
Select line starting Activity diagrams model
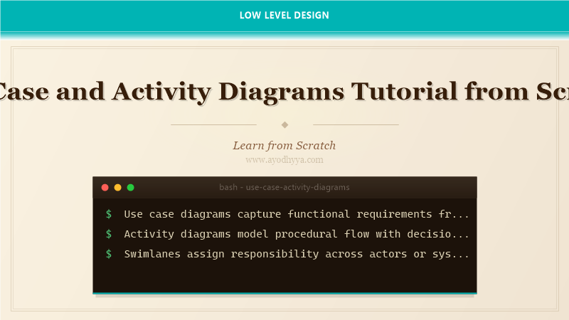click(297, 234)
